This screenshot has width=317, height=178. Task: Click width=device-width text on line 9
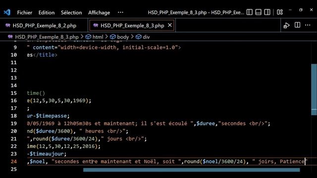(88, 47)
